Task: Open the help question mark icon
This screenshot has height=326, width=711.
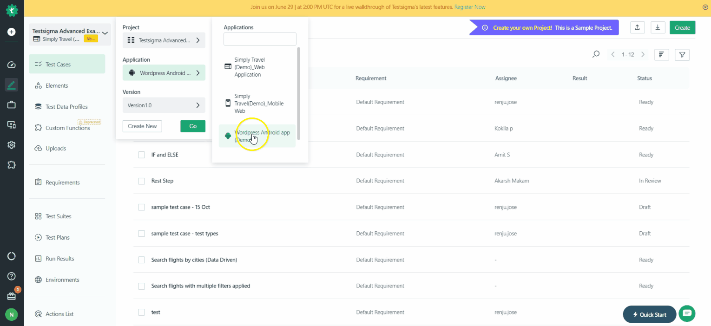Action: tap(12, 276)
